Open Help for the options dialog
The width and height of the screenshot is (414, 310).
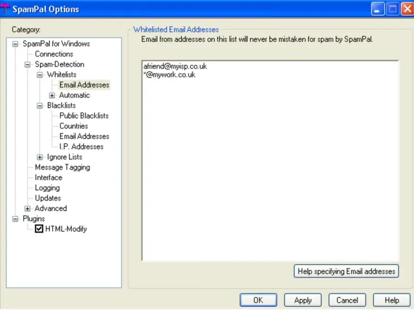392,300
